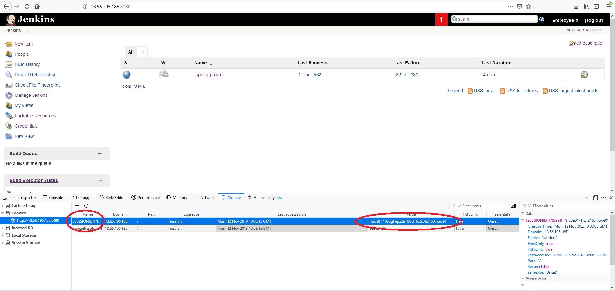The image size is (615, 291).
Task: Expand Local Storage tree node
Action: click(3, 235)
